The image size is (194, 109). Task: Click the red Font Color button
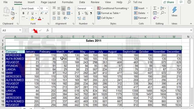40,18
